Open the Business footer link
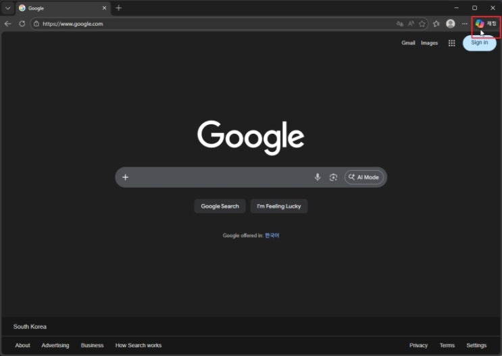The image size is (502, 356). (x=92, y=345)
